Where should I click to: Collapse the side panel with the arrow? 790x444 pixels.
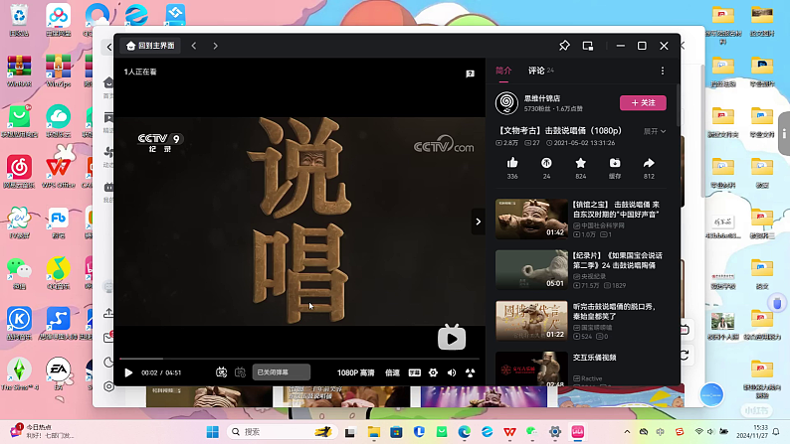point(479,222)
